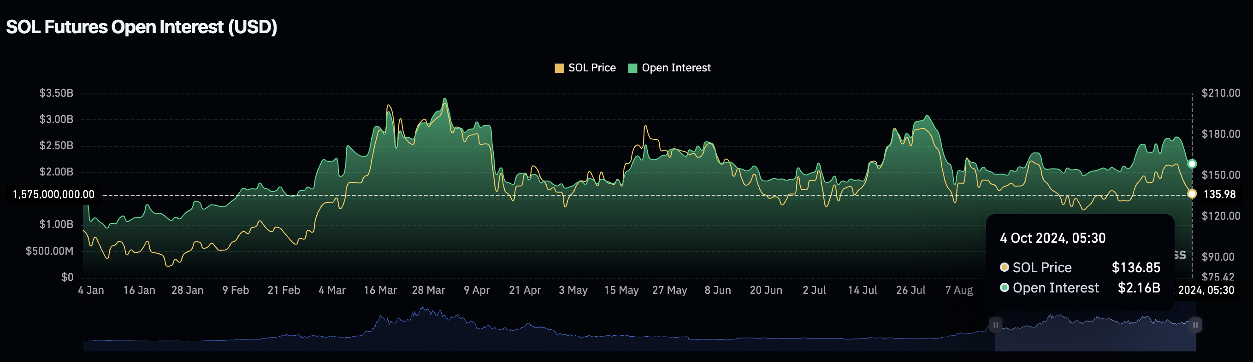Click the 2 Jul date label
This screenshot has height=362, width=1253.
(x=814, y=290)
